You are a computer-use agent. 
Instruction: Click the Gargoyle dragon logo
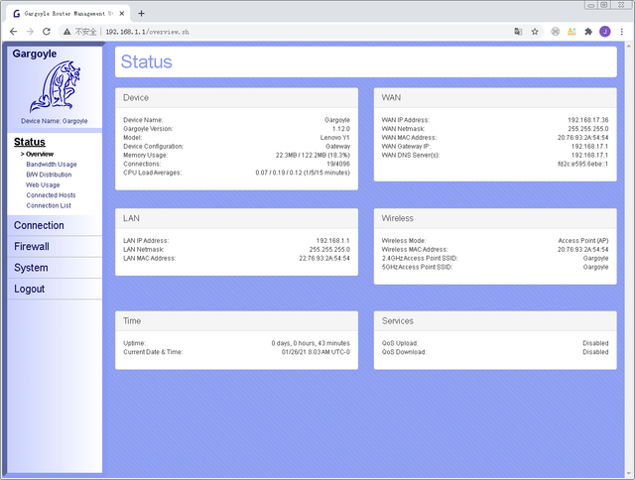pyautogui.click(x=55, y=86)
